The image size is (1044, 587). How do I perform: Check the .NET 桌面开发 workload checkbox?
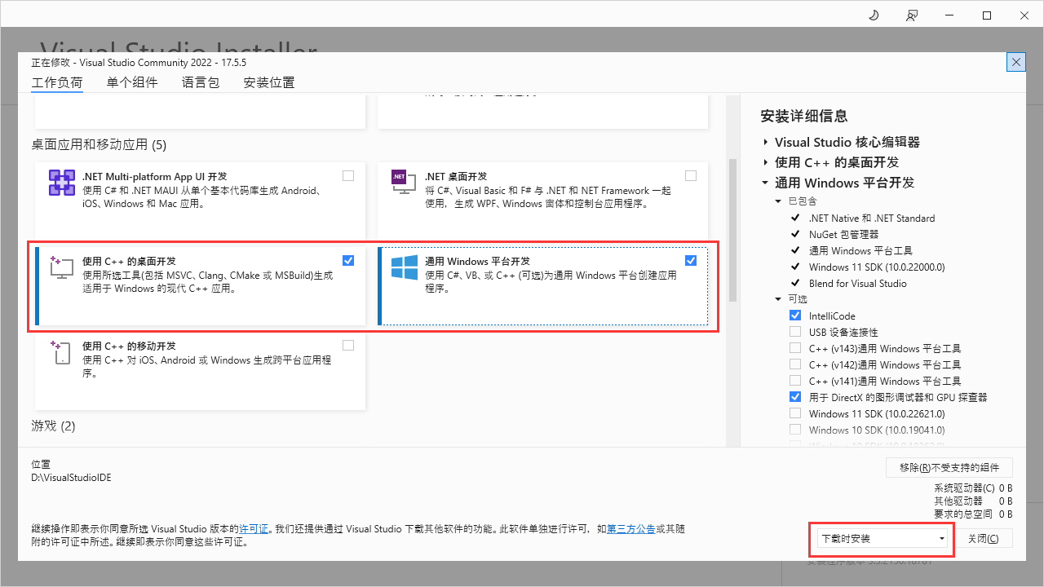691,175
